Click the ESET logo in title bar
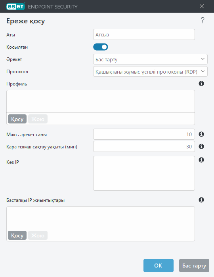Image resolution: width=214 pixels, height=277 pixels. point(15,7)
